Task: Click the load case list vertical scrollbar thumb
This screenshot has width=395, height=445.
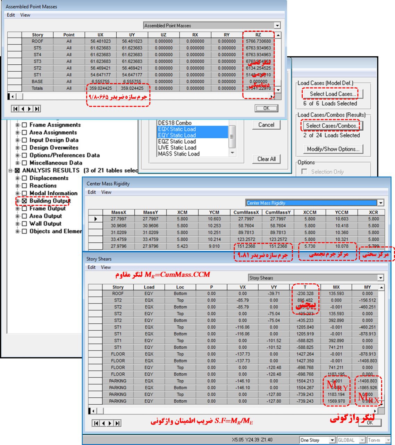Action: click(x=232, y=136)
